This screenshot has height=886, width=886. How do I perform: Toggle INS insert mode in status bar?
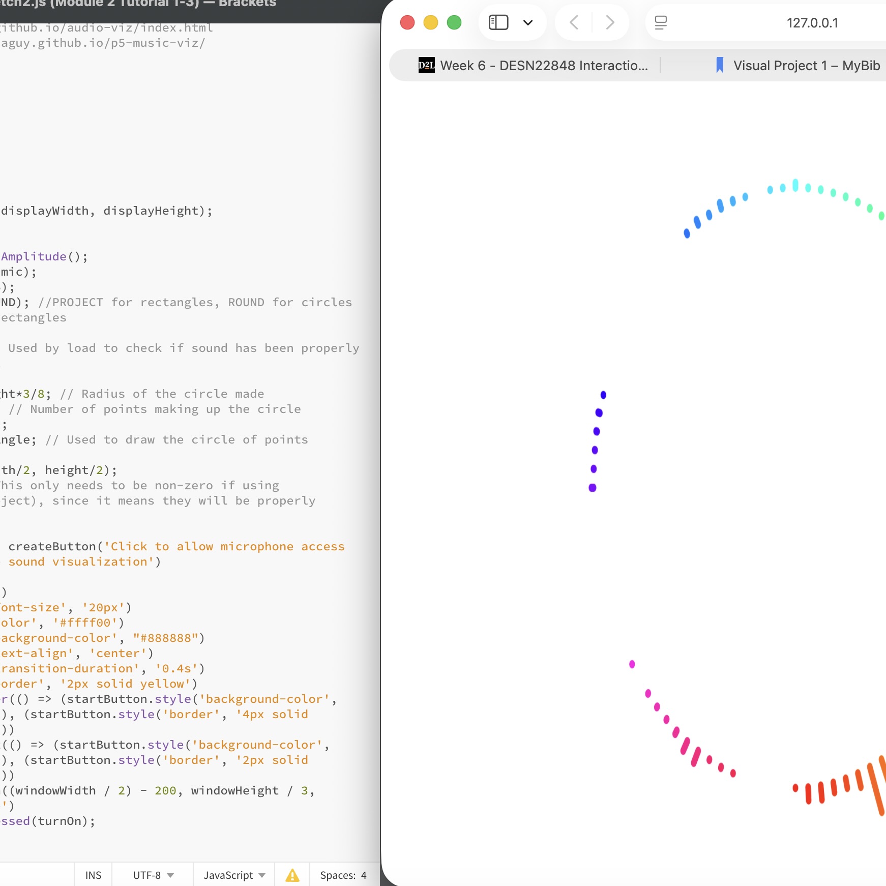[93, 875]
